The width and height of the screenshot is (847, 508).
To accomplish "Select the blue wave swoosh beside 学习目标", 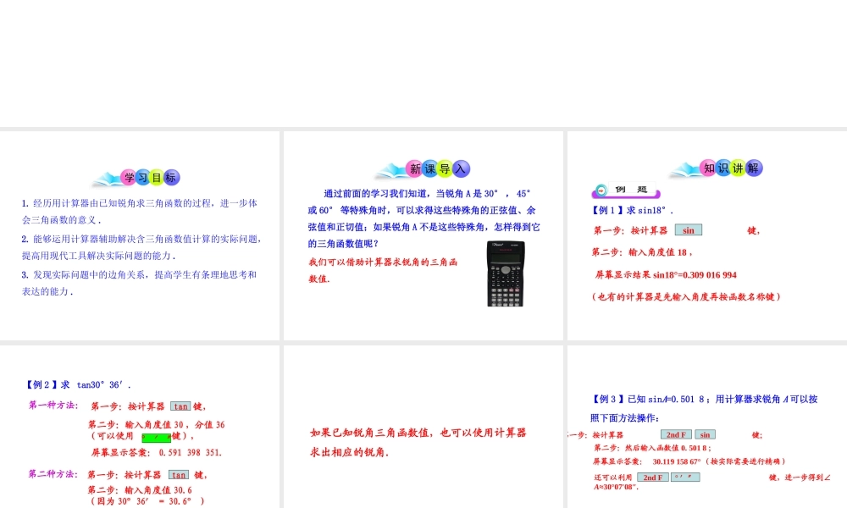I will (108, 178).
